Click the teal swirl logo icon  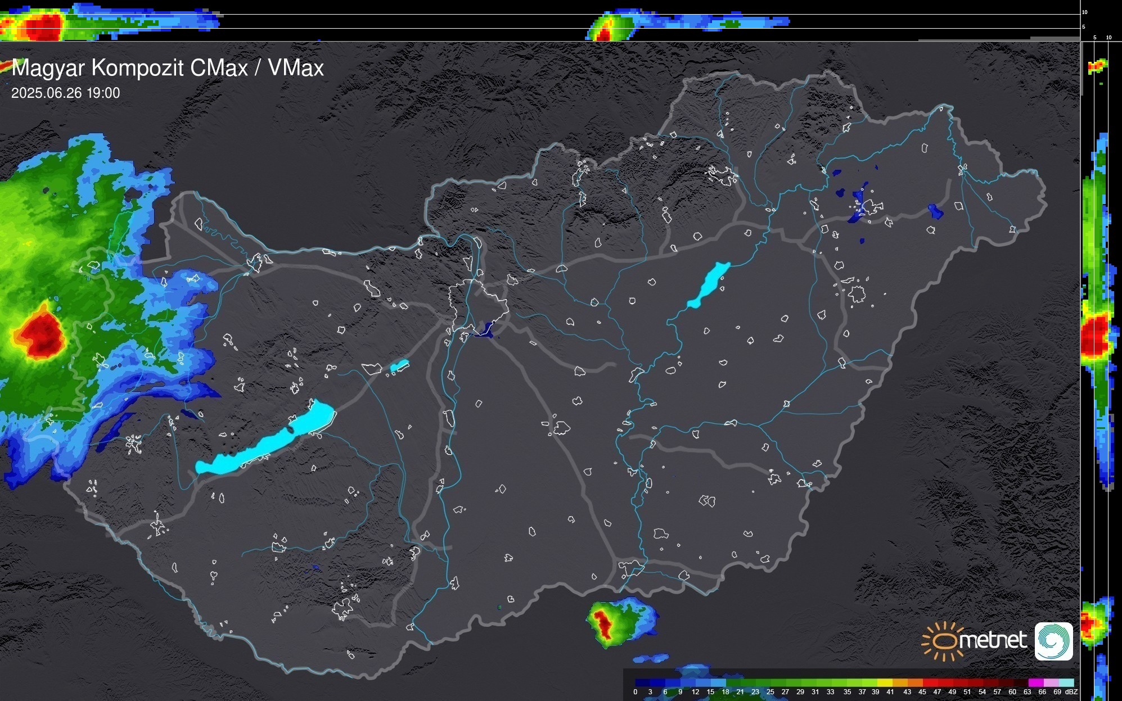click(1053, 641)
